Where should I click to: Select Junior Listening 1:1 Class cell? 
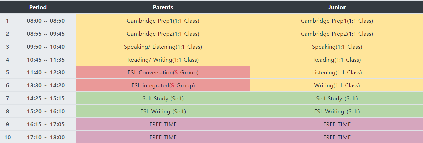click(x=336, y=72)
